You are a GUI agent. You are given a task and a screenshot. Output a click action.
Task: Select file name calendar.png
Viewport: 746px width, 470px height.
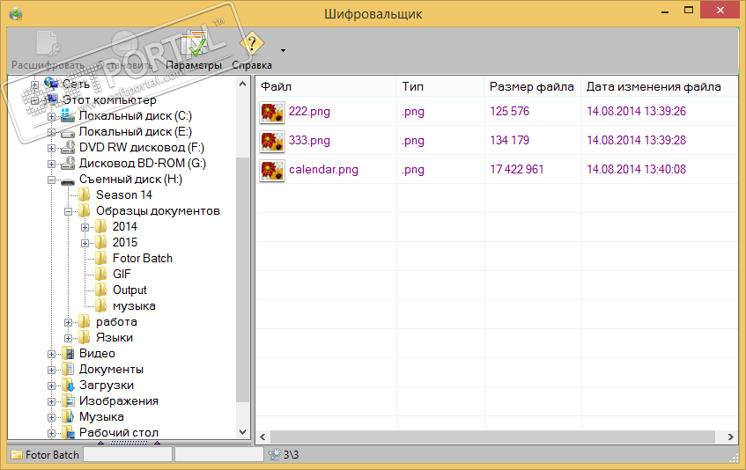coord(323,170)
